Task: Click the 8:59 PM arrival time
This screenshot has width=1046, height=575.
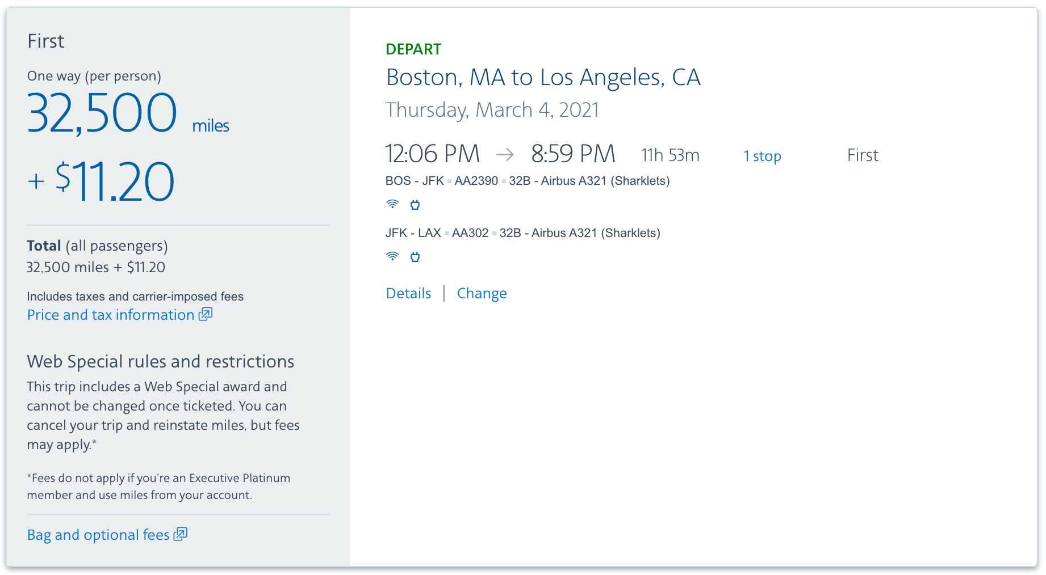Action: 573,154
